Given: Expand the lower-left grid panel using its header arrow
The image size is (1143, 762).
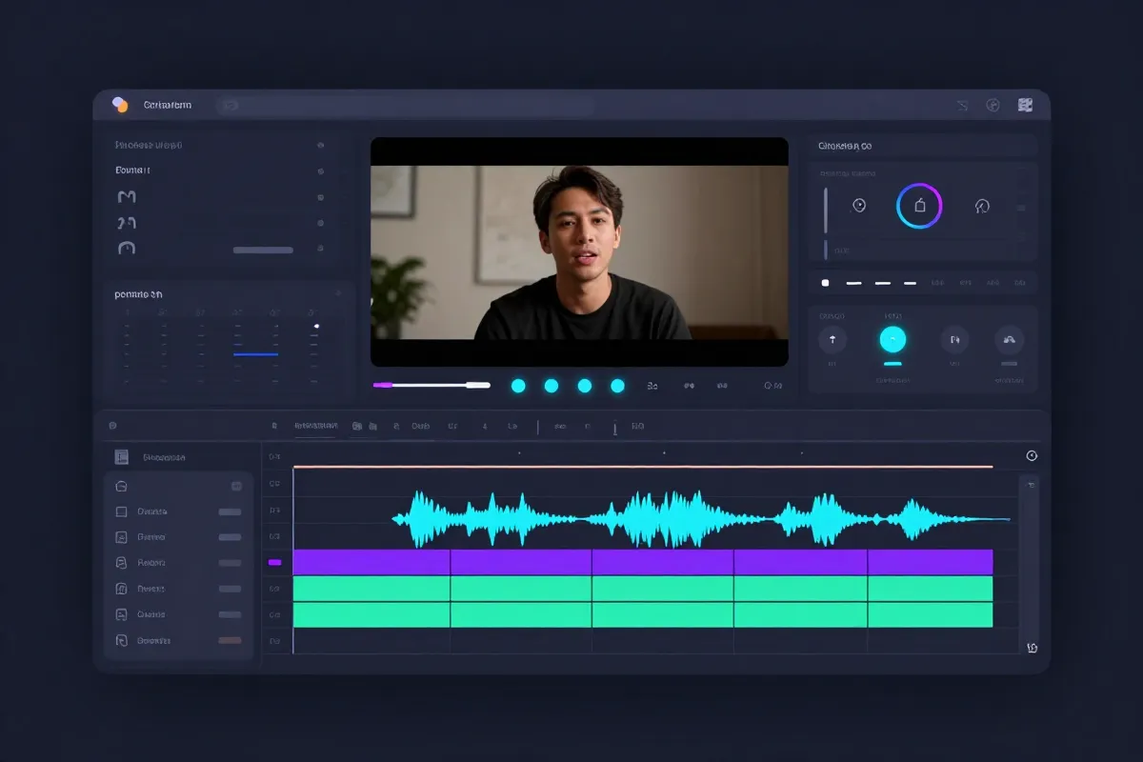Looking at the screenshot, I should 337,294.
